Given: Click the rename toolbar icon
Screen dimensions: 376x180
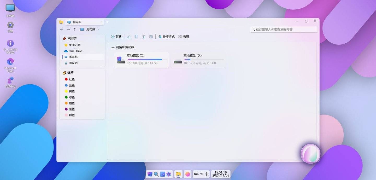Looking at the screenshot, I should pos(151,37).
